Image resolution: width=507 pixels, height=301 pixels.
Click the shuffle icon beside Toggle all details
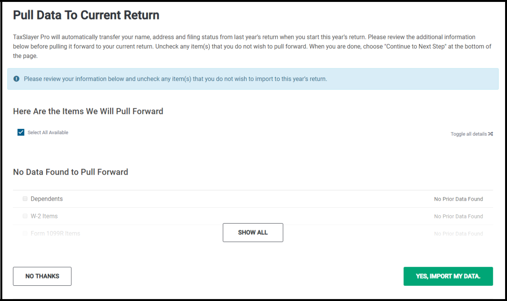pyautogui.click(x=491, y=134)
